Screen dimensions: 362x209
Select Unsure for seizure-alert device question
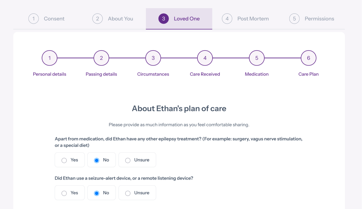click(137, 193)
